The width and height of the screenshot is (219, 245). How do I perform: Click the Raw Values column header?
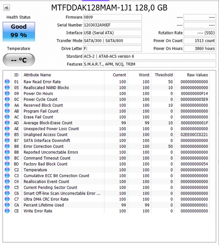pyautogui.click(x=197, y=75)
